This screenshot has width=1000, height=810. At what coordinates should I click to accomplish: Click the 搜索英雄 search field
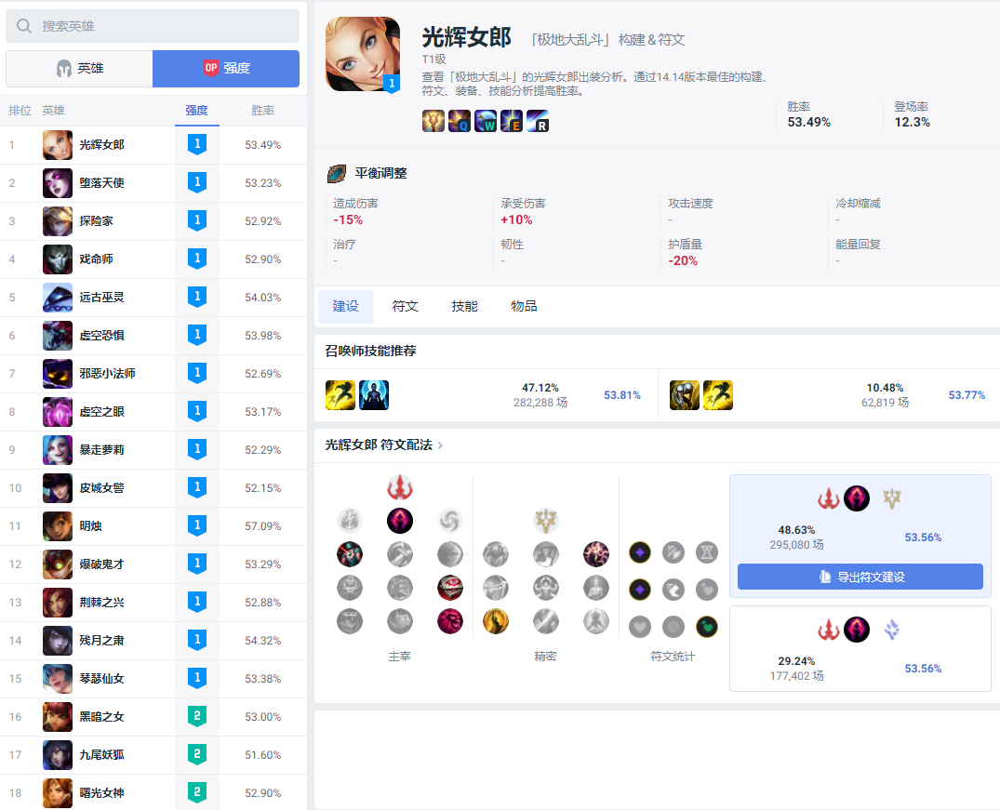tap(153, 26)
